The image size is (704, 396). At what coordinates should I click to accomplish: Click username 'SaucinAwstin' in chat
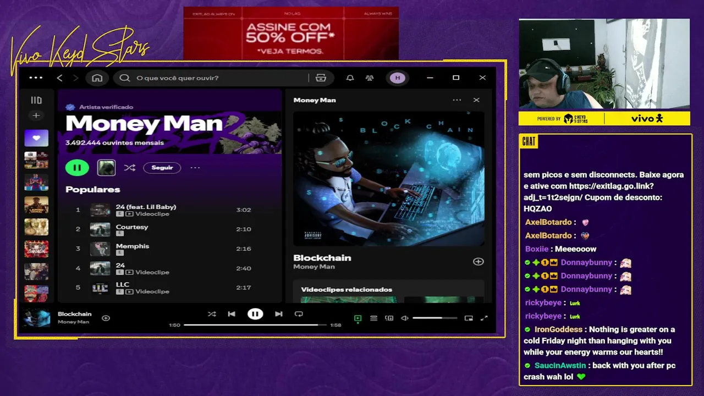tap(560, 366)
